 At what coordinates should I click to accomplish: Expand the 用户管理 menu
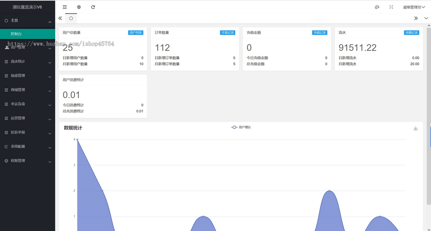28,47
